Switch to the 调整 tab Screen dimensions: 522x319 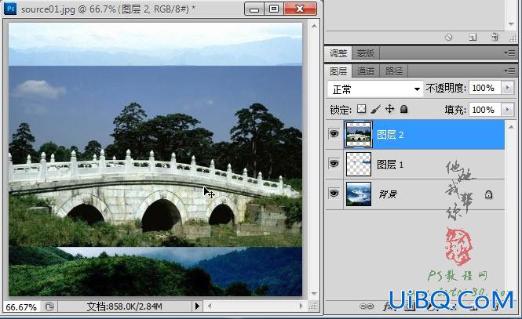338,53
